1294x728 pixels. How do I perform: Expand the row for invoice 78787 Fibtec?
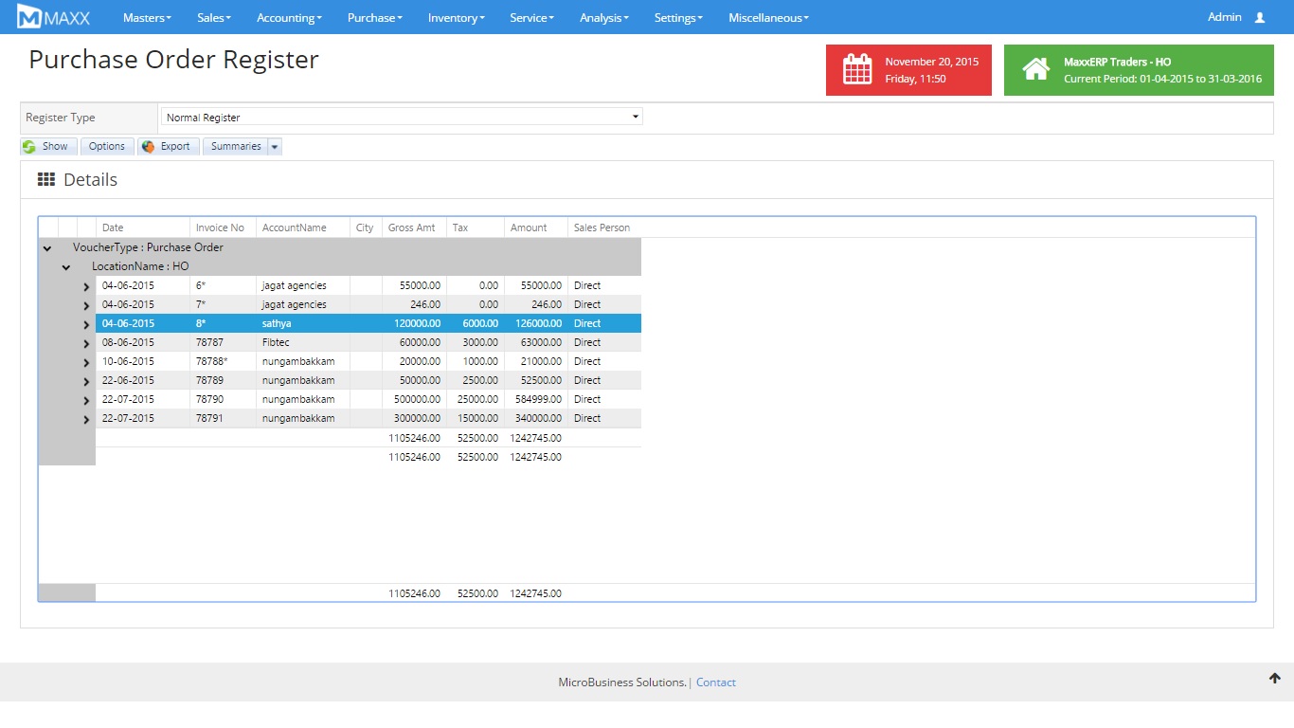click(86, 343)
